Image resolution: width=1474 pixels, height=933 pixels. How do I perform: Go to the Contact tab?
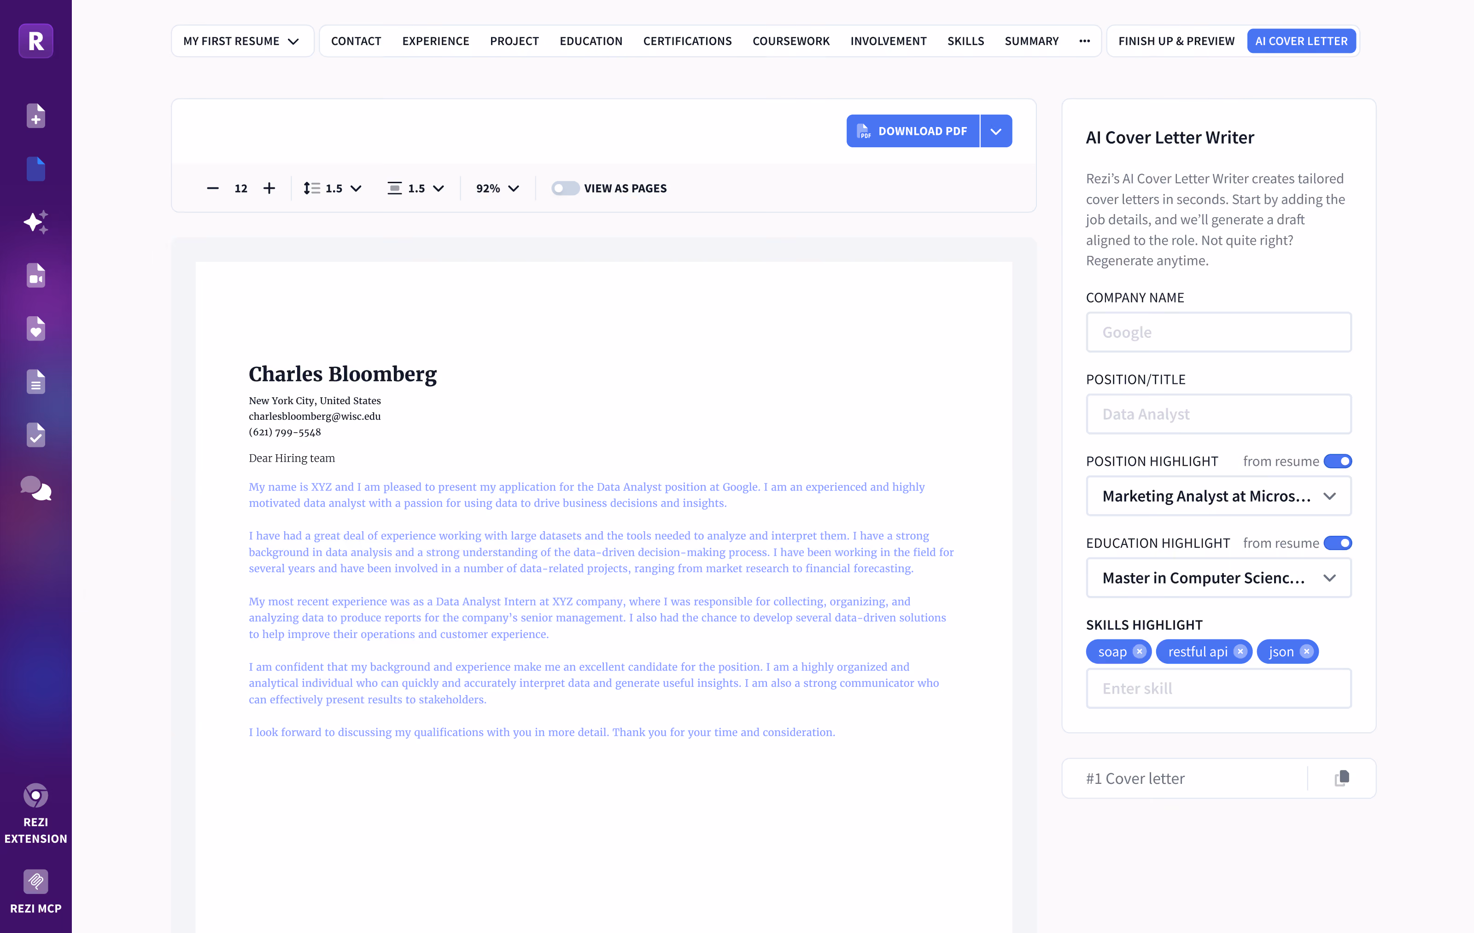pos(356,41)
